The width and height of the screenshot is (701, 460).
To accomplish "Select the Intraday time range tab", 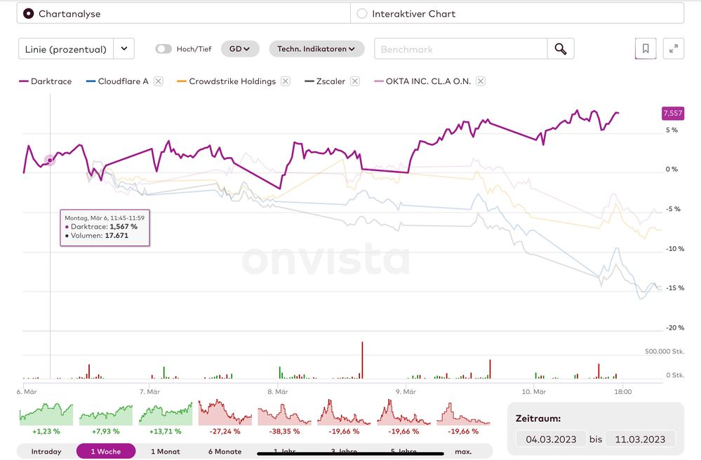I will pyautogui.click(x=46, y=452).
